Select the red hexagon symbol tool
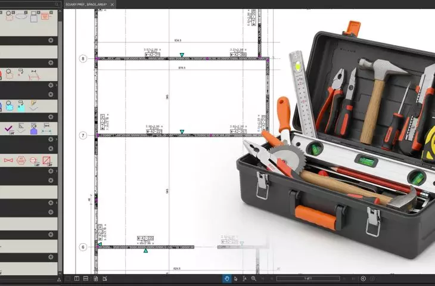 [21, 160]
